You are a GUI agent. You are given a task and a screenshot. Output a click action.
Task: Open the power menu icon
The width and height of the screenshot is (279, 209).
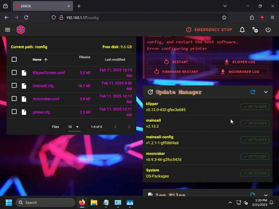tap(268, 30)
